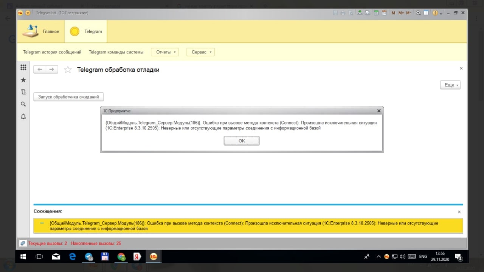Click the 1C app on the taskbar
This screenshot has height=272, width=484.
click(x=154, y=256)
